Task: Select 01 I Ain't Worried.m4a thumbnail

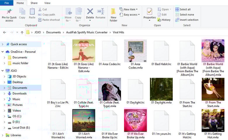Action: tap(84, 121)
